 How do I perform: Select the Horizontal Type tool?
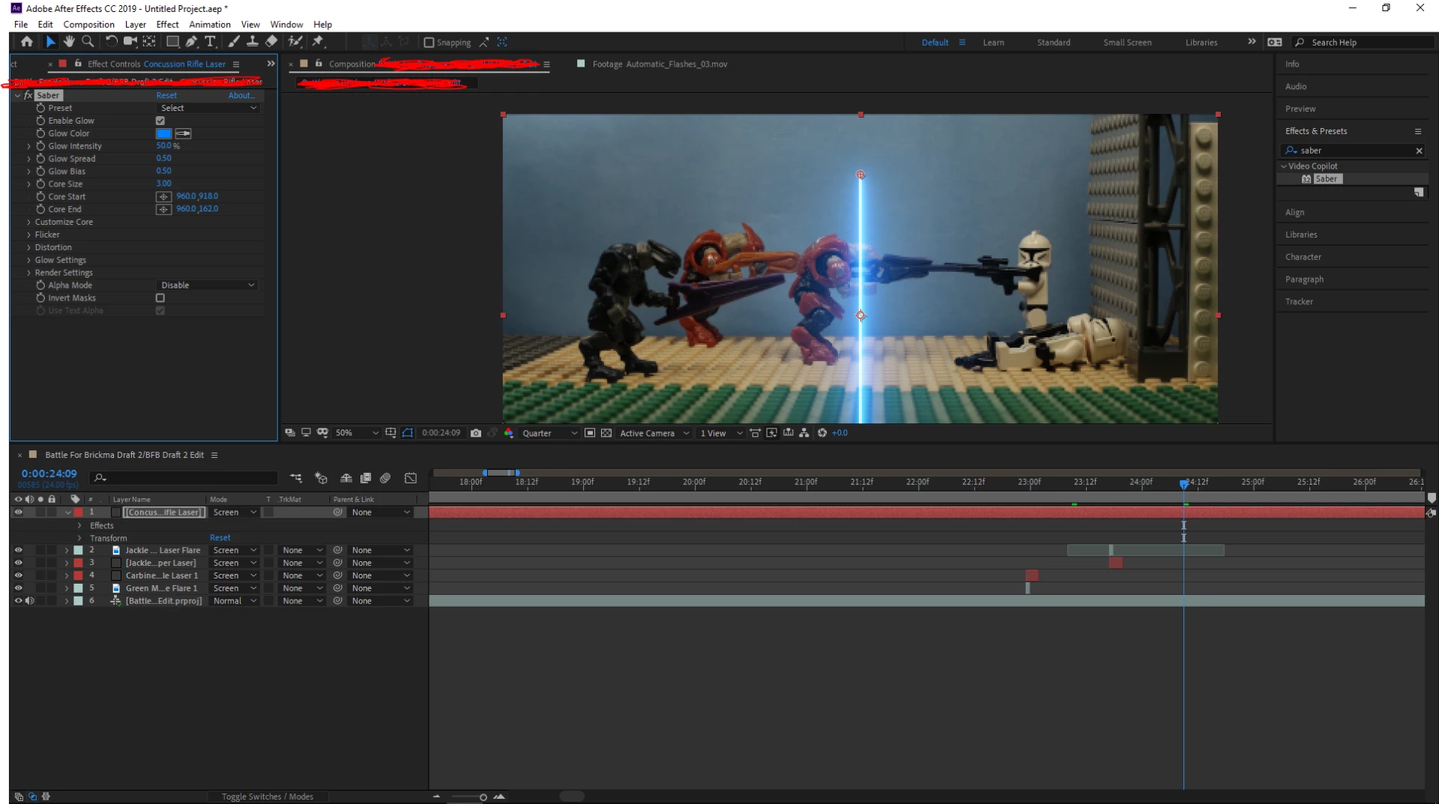(211, 42)
